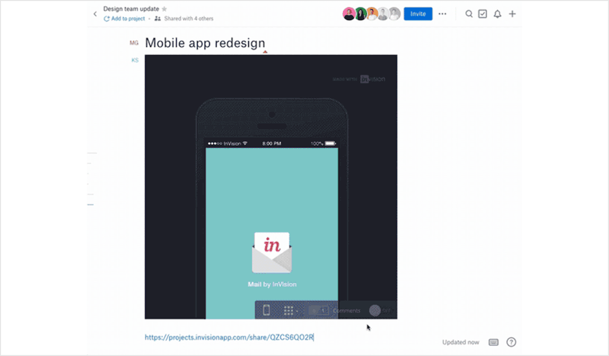Open the to-do checkbox icon in header
609x356 pixels.
483,14
